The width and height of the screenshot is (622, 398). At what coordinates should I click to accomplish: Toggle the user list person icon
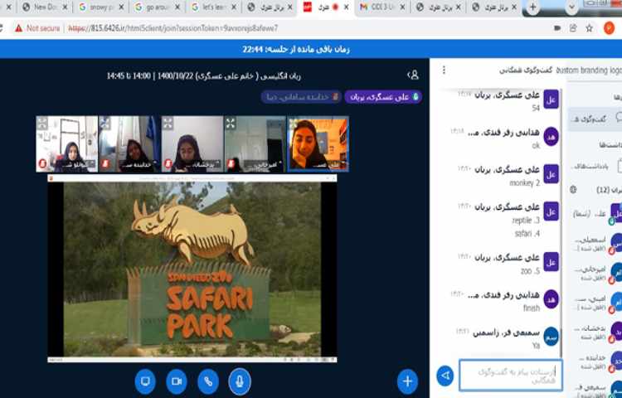tap(413, 75)
